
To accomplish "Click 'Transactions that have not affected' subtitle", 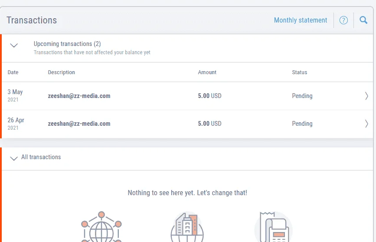I will (x=92, y=52).
